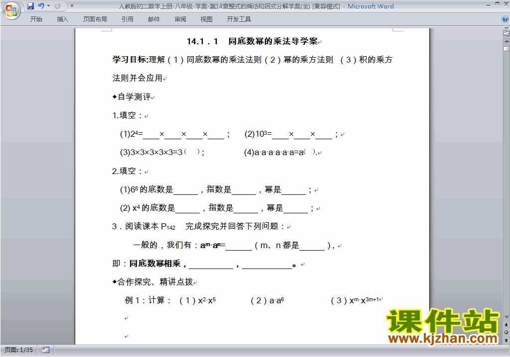Click the text '1.填空：'
The image size is (510, 357).
(x=127, y=115)
